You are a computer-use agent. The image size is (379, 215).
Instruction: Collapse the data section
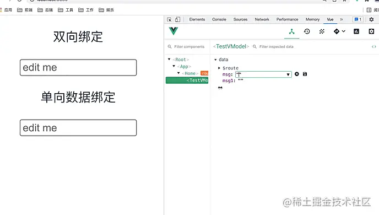pos(215,60)
